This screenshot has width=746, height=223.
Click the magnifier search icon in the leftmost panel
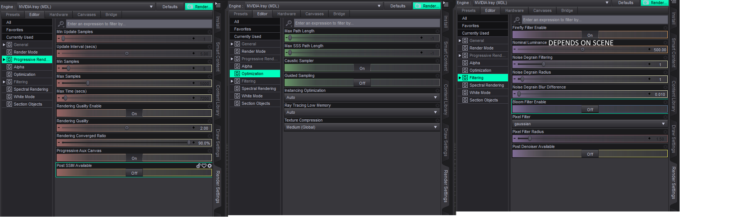(61, 24)
